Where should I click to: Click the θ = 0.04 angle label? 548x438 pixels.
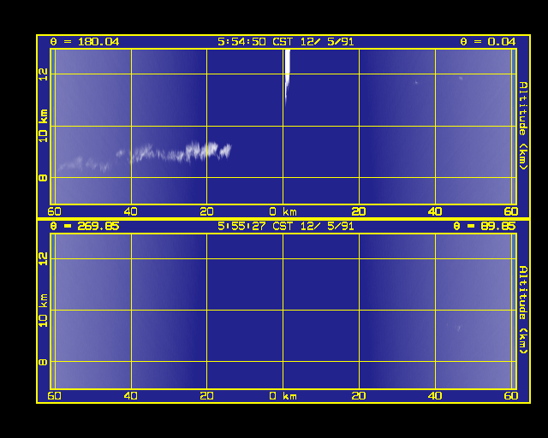(x=487, y=42)
